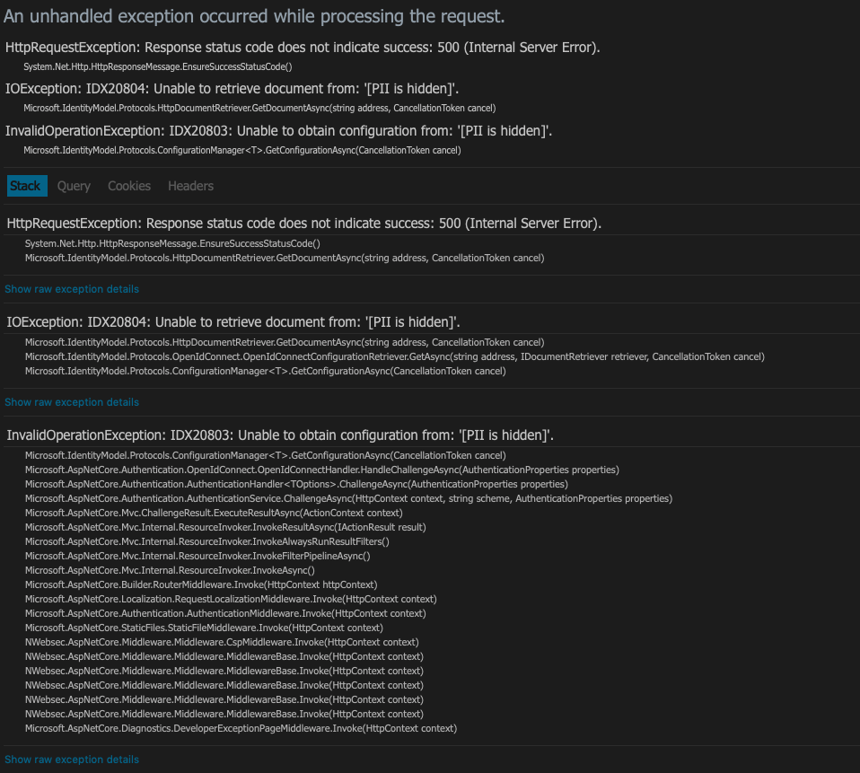Show raw exception details for HttpRequestException

72,288
